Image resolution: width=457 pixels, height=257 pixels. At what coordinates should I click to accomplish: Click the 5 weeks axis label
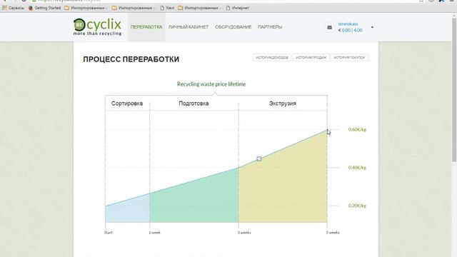333,233
